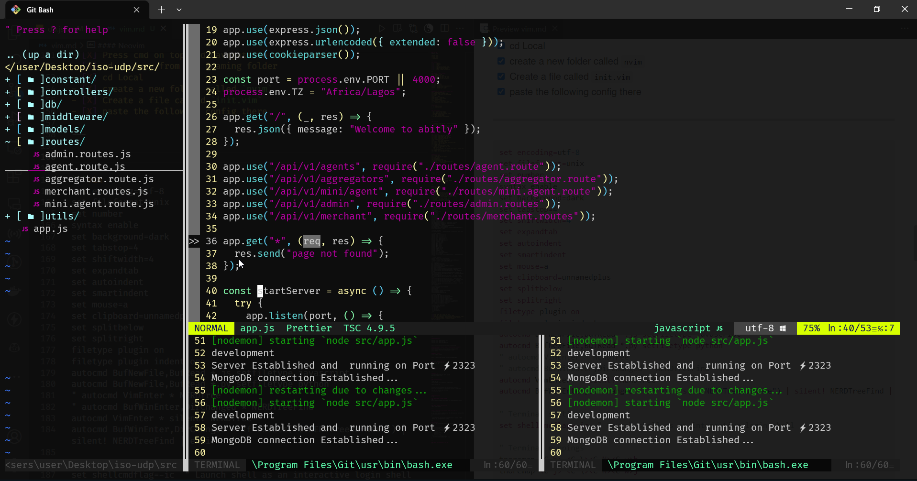The height and width of the screenshot is (481, 917).
Task: Click utf-8 encoding in the statusline
Action: click(x=760, y=328)
